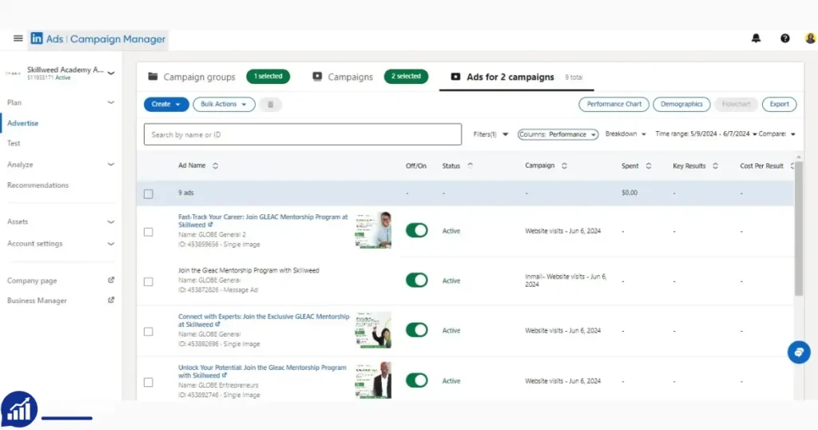This screenshot has width=818, height=430.
Task: Open the Time range dropdown
Action: pos(706,134)
